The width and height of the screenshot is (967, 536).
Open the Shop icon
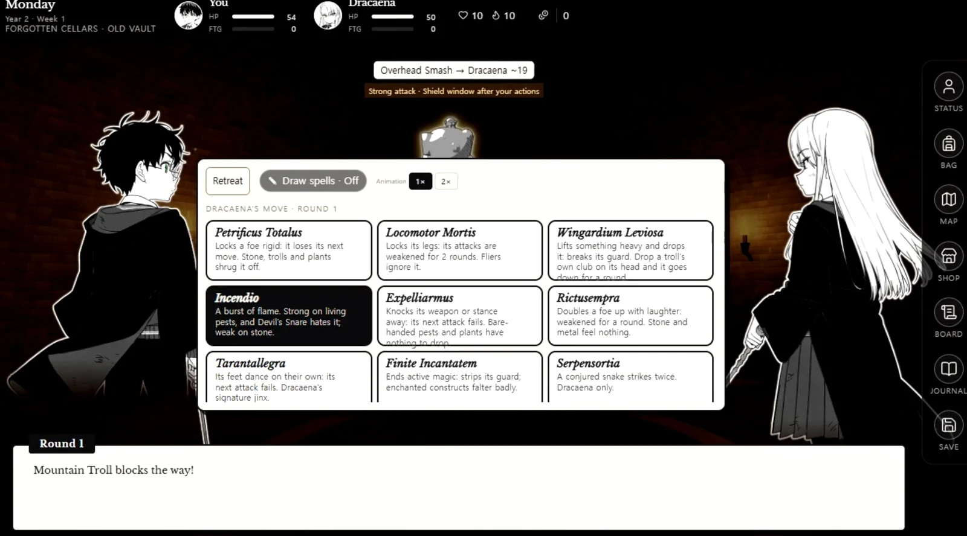[948, 257]
